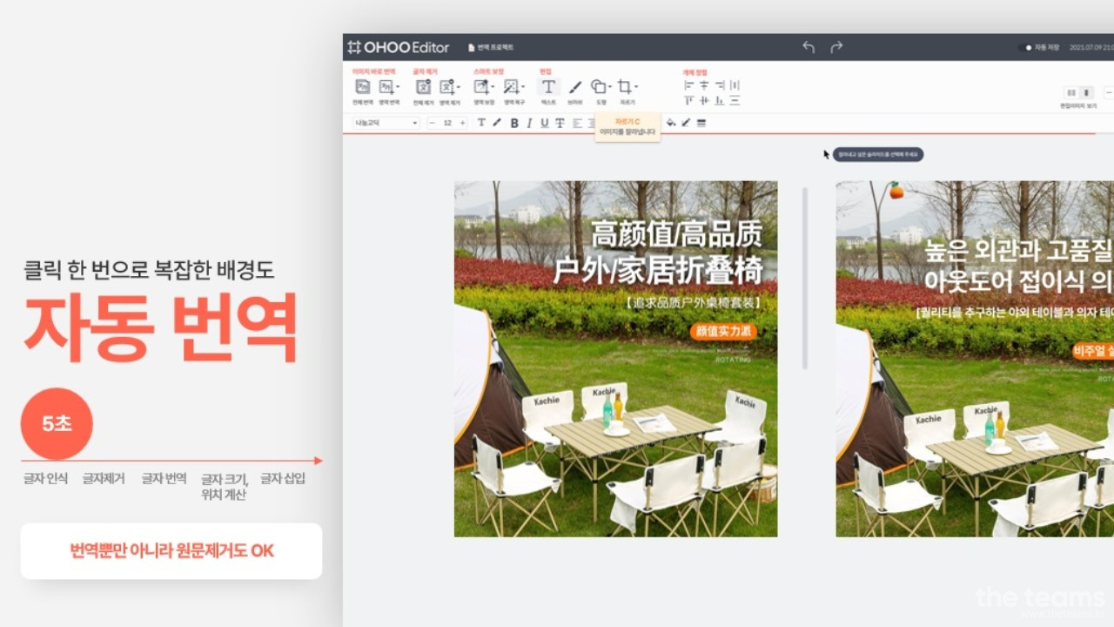The height and width of the screenshot is (627, 1114).
Task: Toggle Bold text formatting
Action: (514, 123)
